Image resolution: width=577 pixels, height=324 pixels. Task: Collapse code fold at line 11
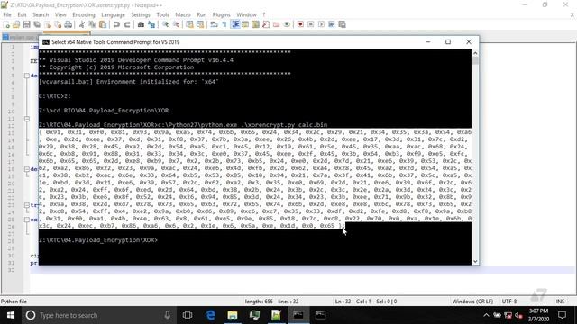[26, 119]
